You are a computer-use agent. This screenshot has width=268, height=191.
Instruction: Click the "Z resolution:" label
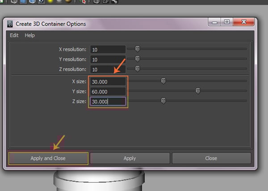pos(72,69)
